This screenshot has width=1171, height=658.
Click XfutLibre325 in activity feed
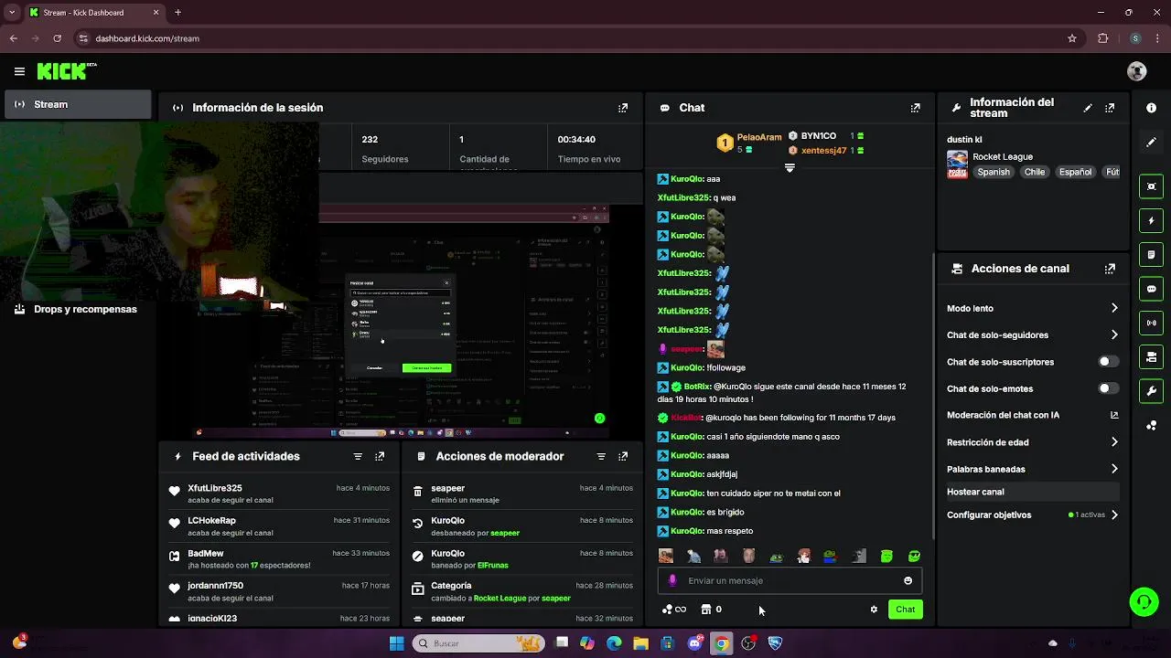point(215,488)
